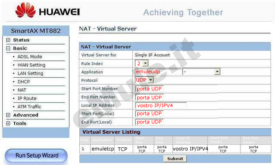
Task: Open ADSL Mode page
Action: [x=30, y=57]
